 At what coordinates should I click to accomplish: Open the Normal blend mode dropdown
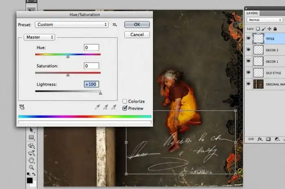coord(265,20)
